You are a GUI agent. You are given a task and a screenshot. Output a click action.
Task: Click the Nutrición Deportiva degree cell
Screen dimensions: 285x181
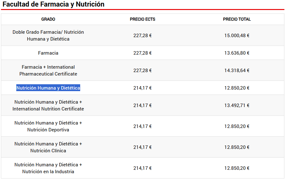(x=48, y=126)
